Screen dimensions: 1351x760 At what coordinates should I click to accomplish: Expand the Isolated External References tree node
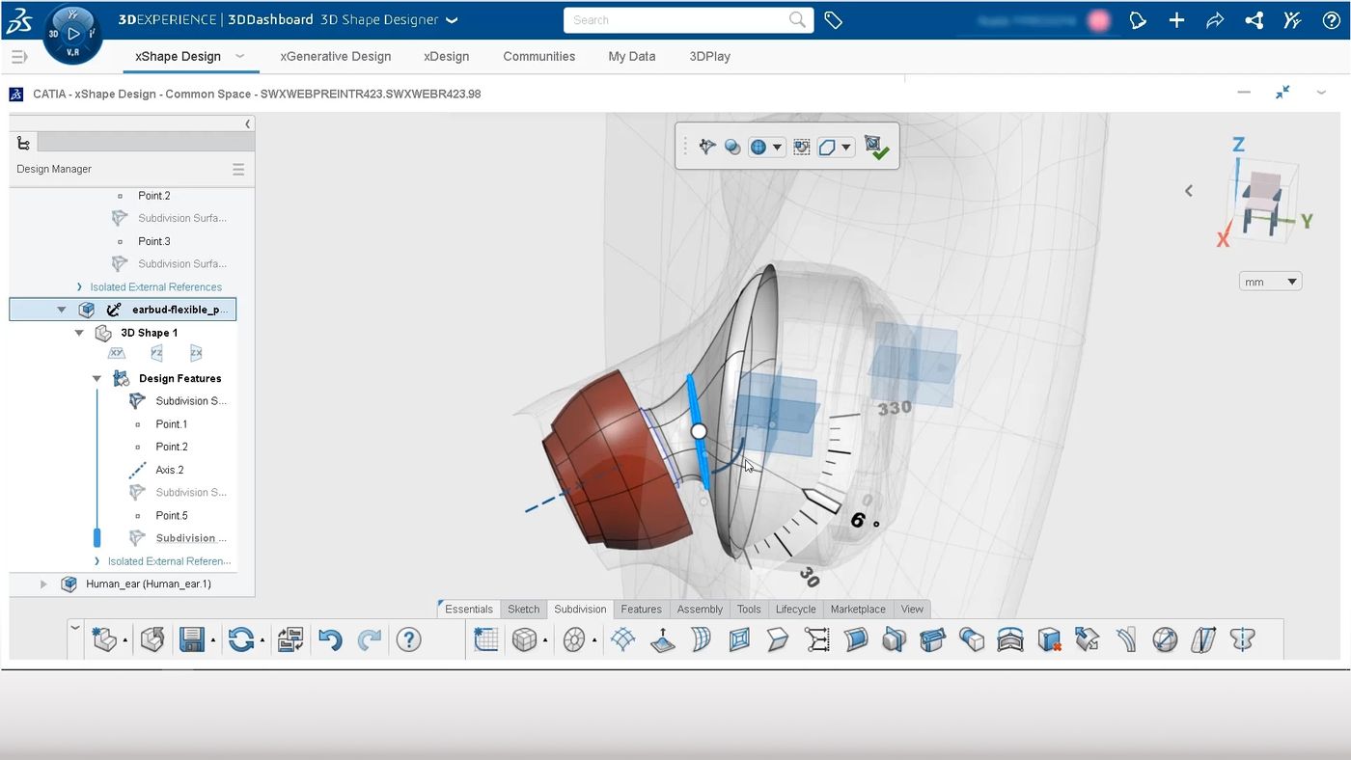click(x=78, y=286)
